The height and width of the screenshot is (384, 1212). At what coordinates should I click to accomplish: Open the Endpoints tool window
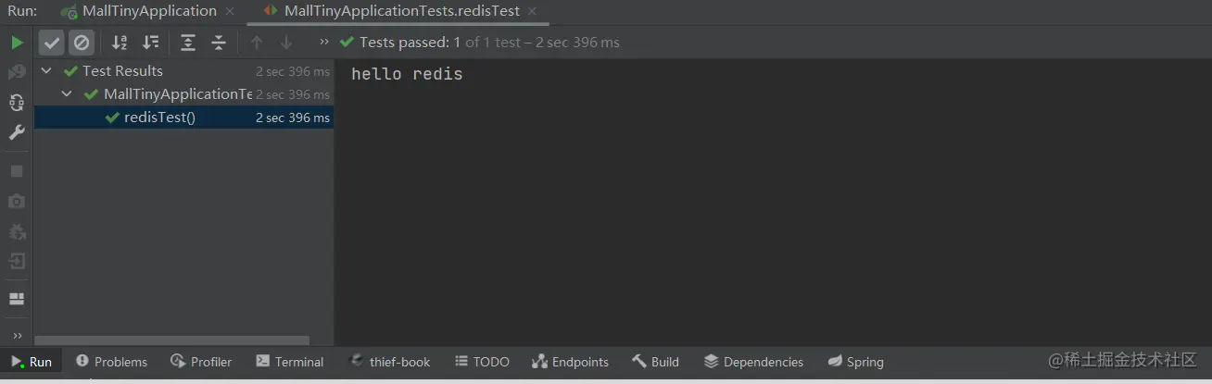(571, 362)
